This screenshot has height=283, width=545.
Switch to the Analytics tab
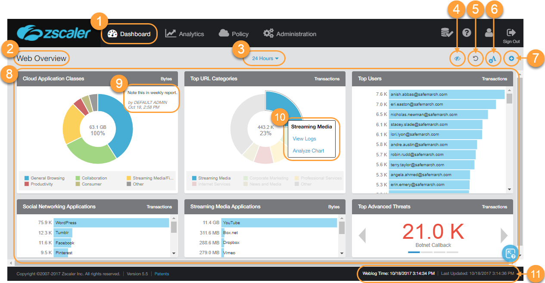[184, 33]
